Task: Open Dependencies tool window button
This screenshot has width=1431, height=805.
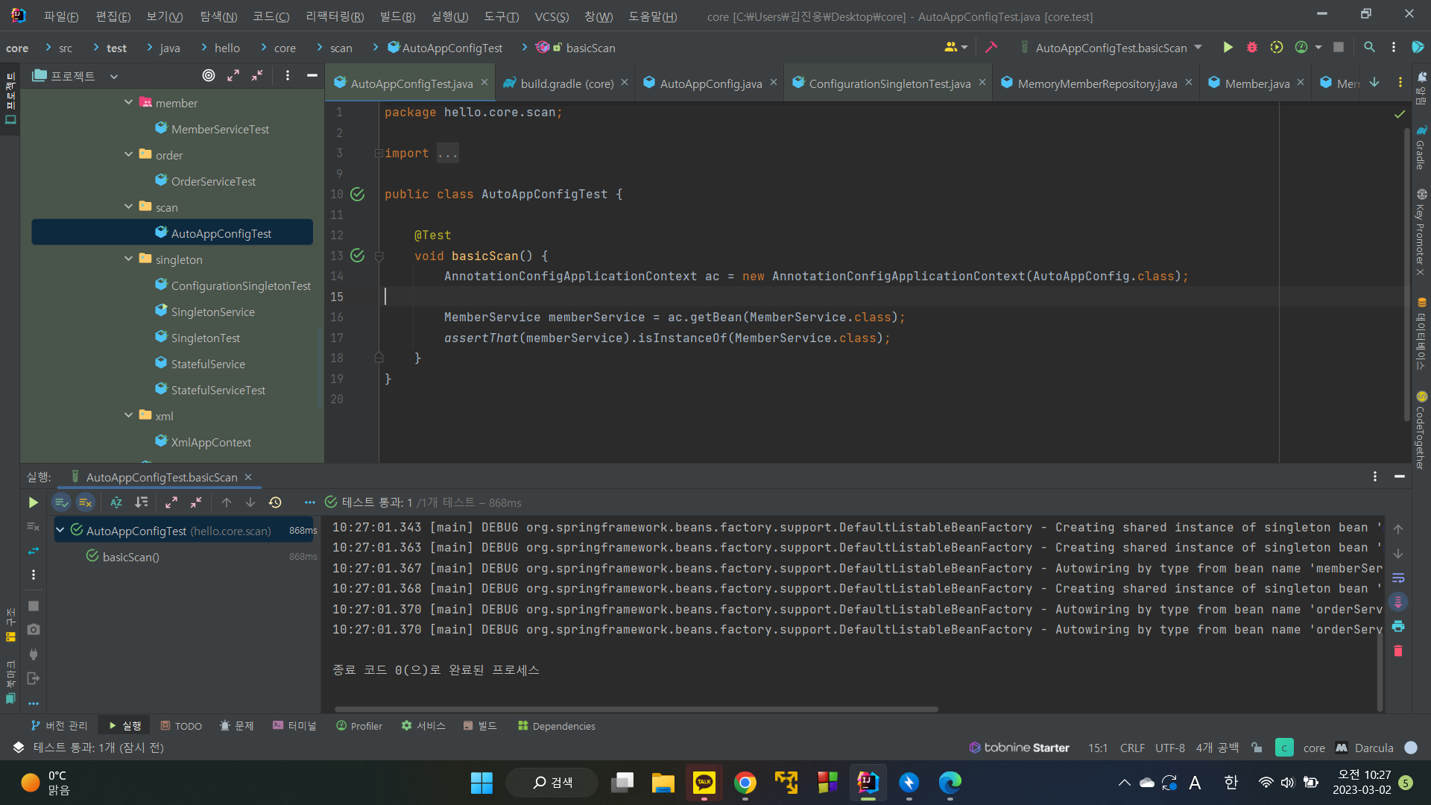Action: 557,726
